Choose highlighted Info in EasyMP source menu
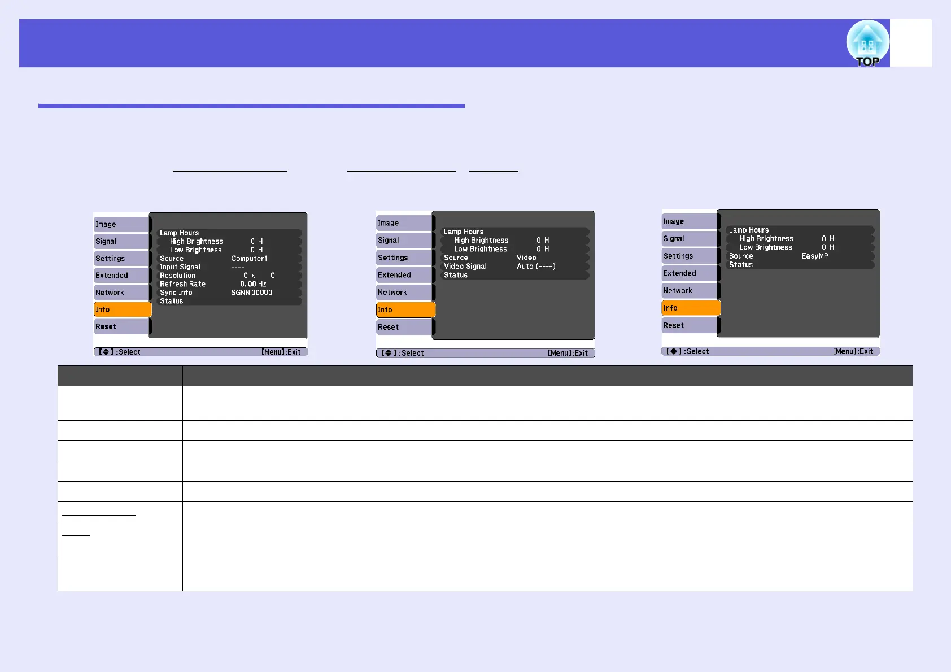 [x=691, y=308]
